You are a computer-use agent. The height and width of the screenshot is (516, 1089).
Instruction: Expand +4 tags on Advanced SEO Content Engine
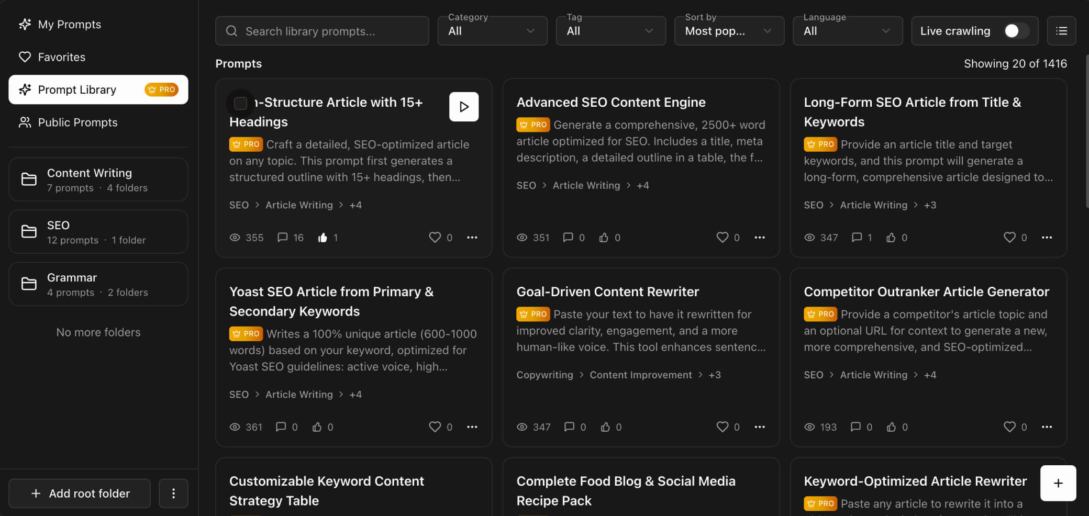click(x=643, y=186)
